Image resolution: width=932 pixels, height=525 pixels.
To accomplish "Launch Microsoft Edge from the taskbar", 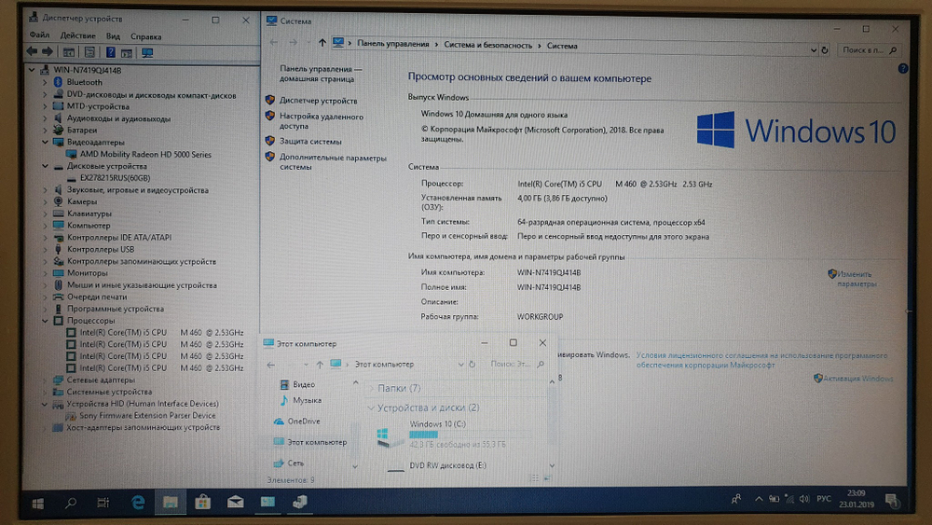I will click(138, 503).
